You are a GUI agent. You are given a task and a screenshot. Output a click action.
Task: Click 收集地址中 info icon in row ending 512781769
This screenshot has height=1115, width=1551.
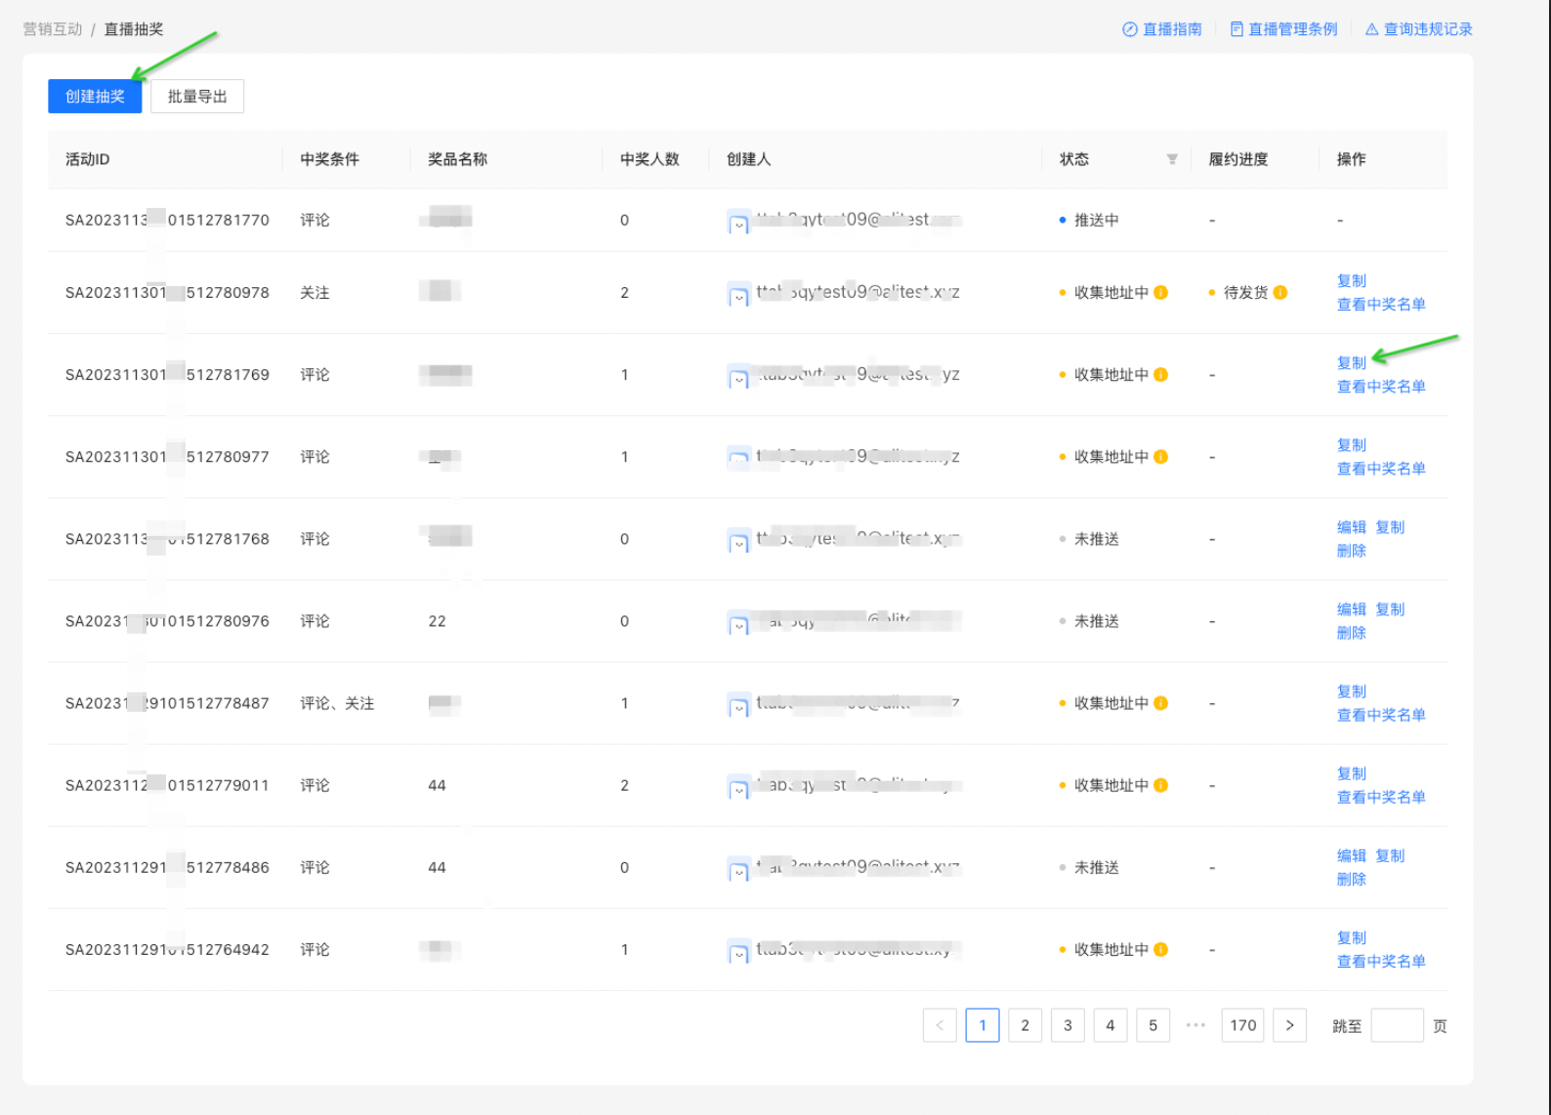click(1161, 374)
